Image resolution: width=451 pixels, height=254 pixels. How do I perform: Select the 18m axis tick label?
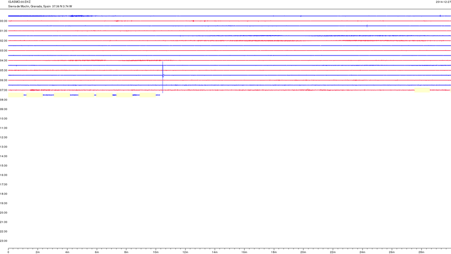(274, 252)
